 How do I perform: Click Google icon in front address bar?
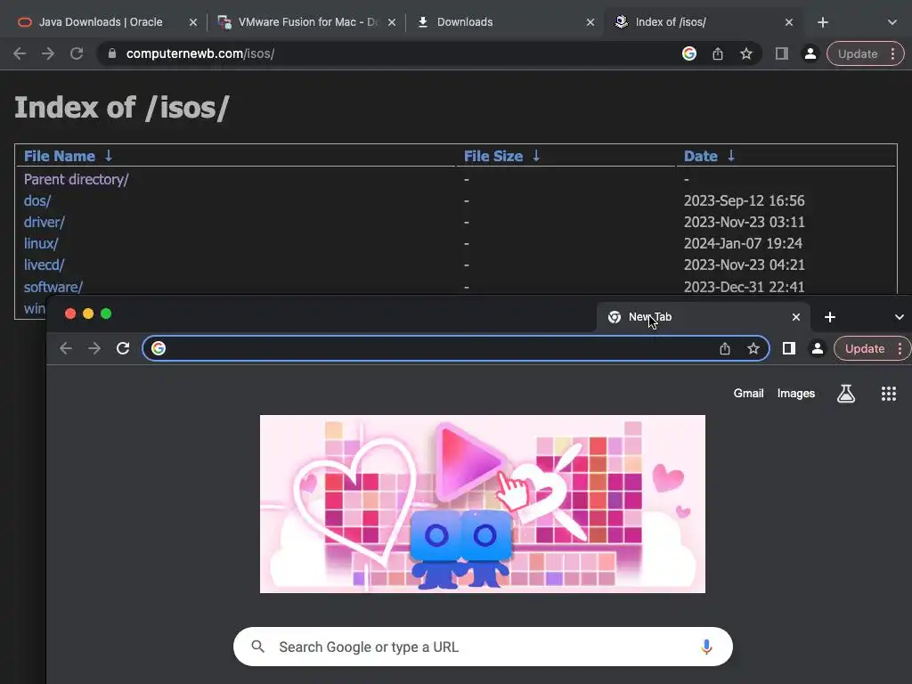pos(159,348)
